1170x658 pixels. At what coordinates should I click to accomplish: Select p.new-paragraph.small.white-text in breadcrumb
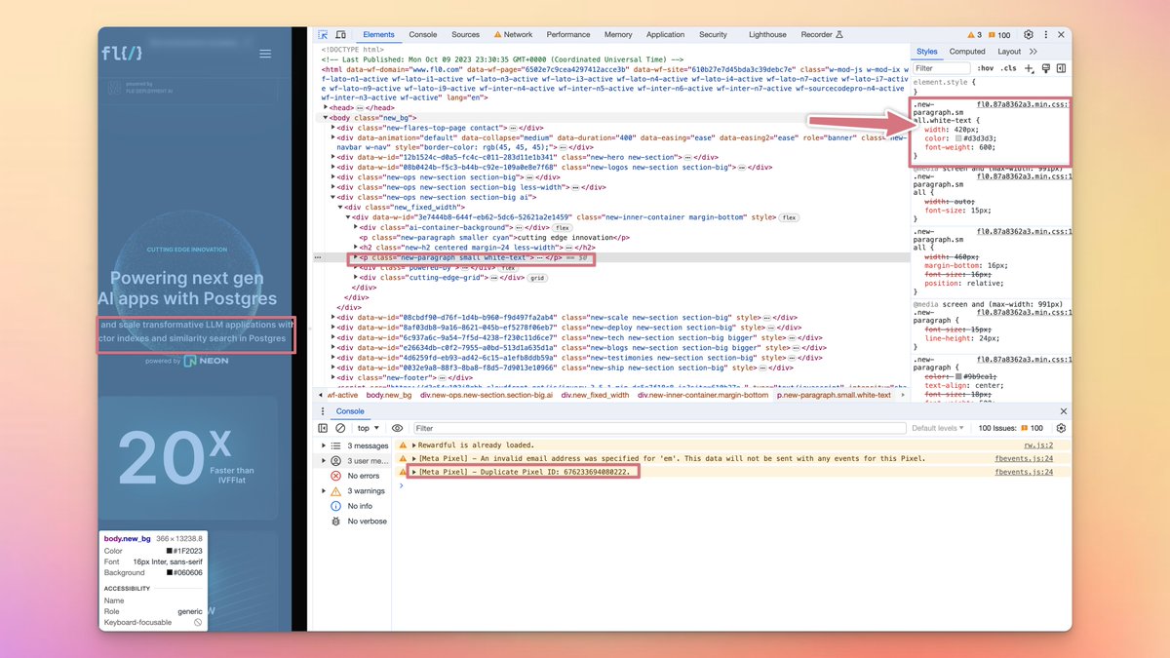click(x=834, y=395)
